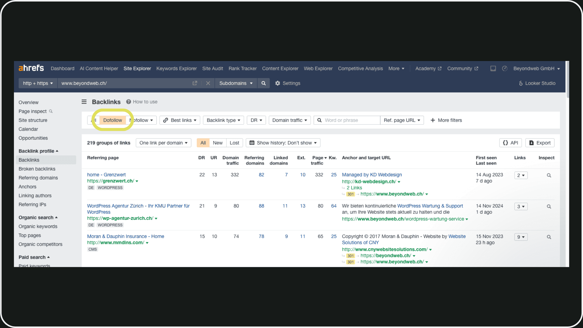The height and width of the screenshot is (328, 583).
Task: Open Referring domains in sidebar
Action: pyautogui.click(x=38, y=178)
